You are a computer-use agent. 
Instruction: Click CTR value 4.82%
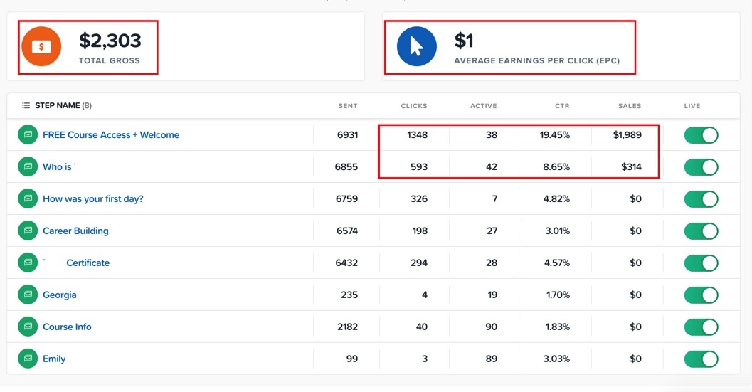[x=557, y=198]
